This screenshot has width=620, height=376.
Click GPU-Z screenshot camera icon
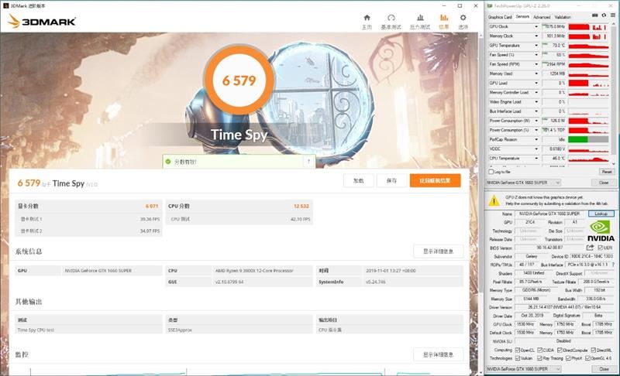[x=594, y=15]
